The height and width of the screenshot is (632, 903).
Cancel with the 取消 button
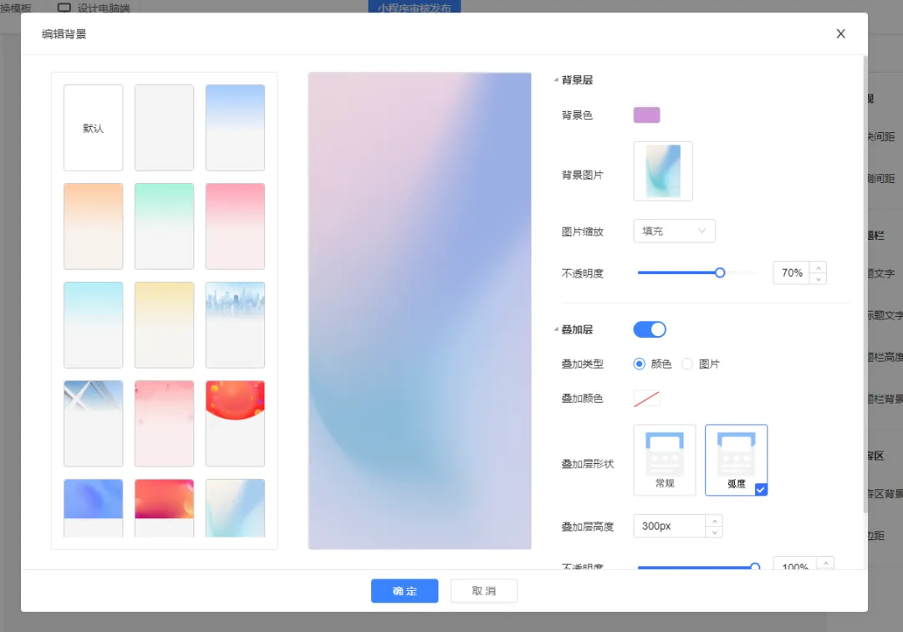click(484, 590)
